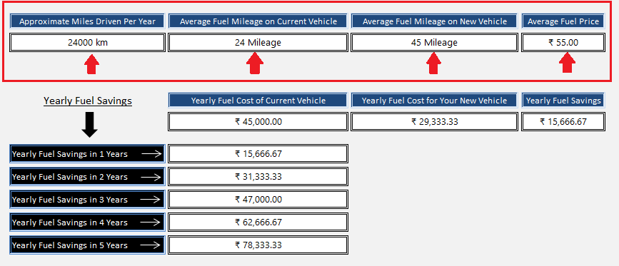Select the ₹ 78,333.33 savings value

[258, 245]
